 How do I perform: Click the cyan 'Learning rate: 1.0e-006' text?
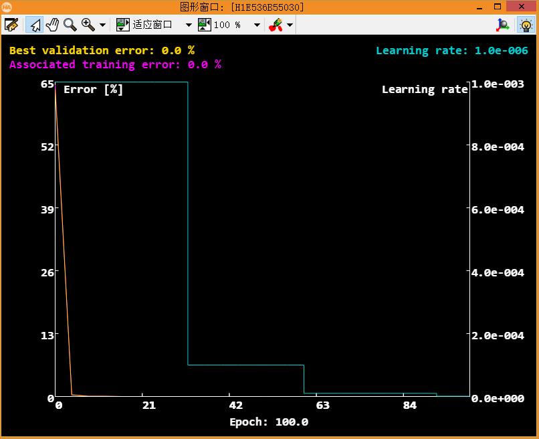(x=452, y=51)
